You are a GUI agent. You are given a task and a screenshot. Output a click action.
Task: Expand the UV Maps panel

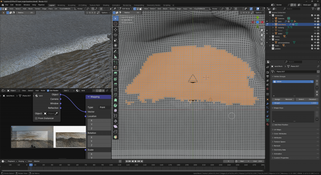pos(277,129)
